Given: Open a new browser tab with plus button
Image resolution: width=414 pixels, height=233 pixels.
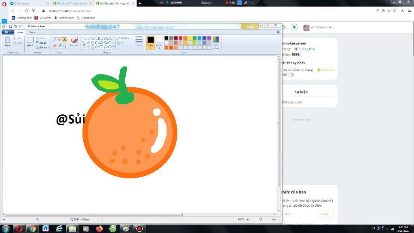Looking at the screenshot, I should [139, 3].
